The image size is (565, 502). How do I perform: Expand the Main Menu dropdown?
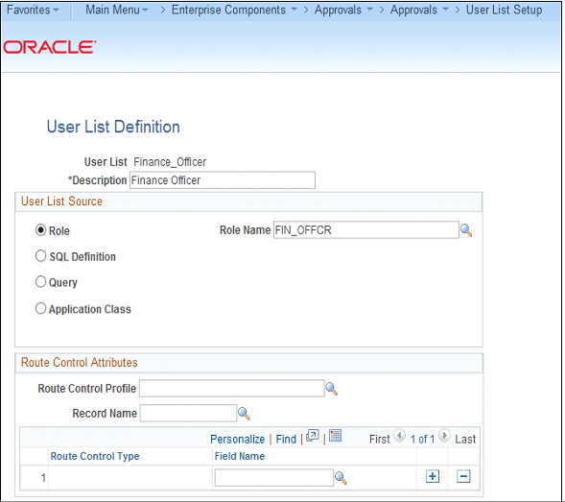click(x=117, y=10)
